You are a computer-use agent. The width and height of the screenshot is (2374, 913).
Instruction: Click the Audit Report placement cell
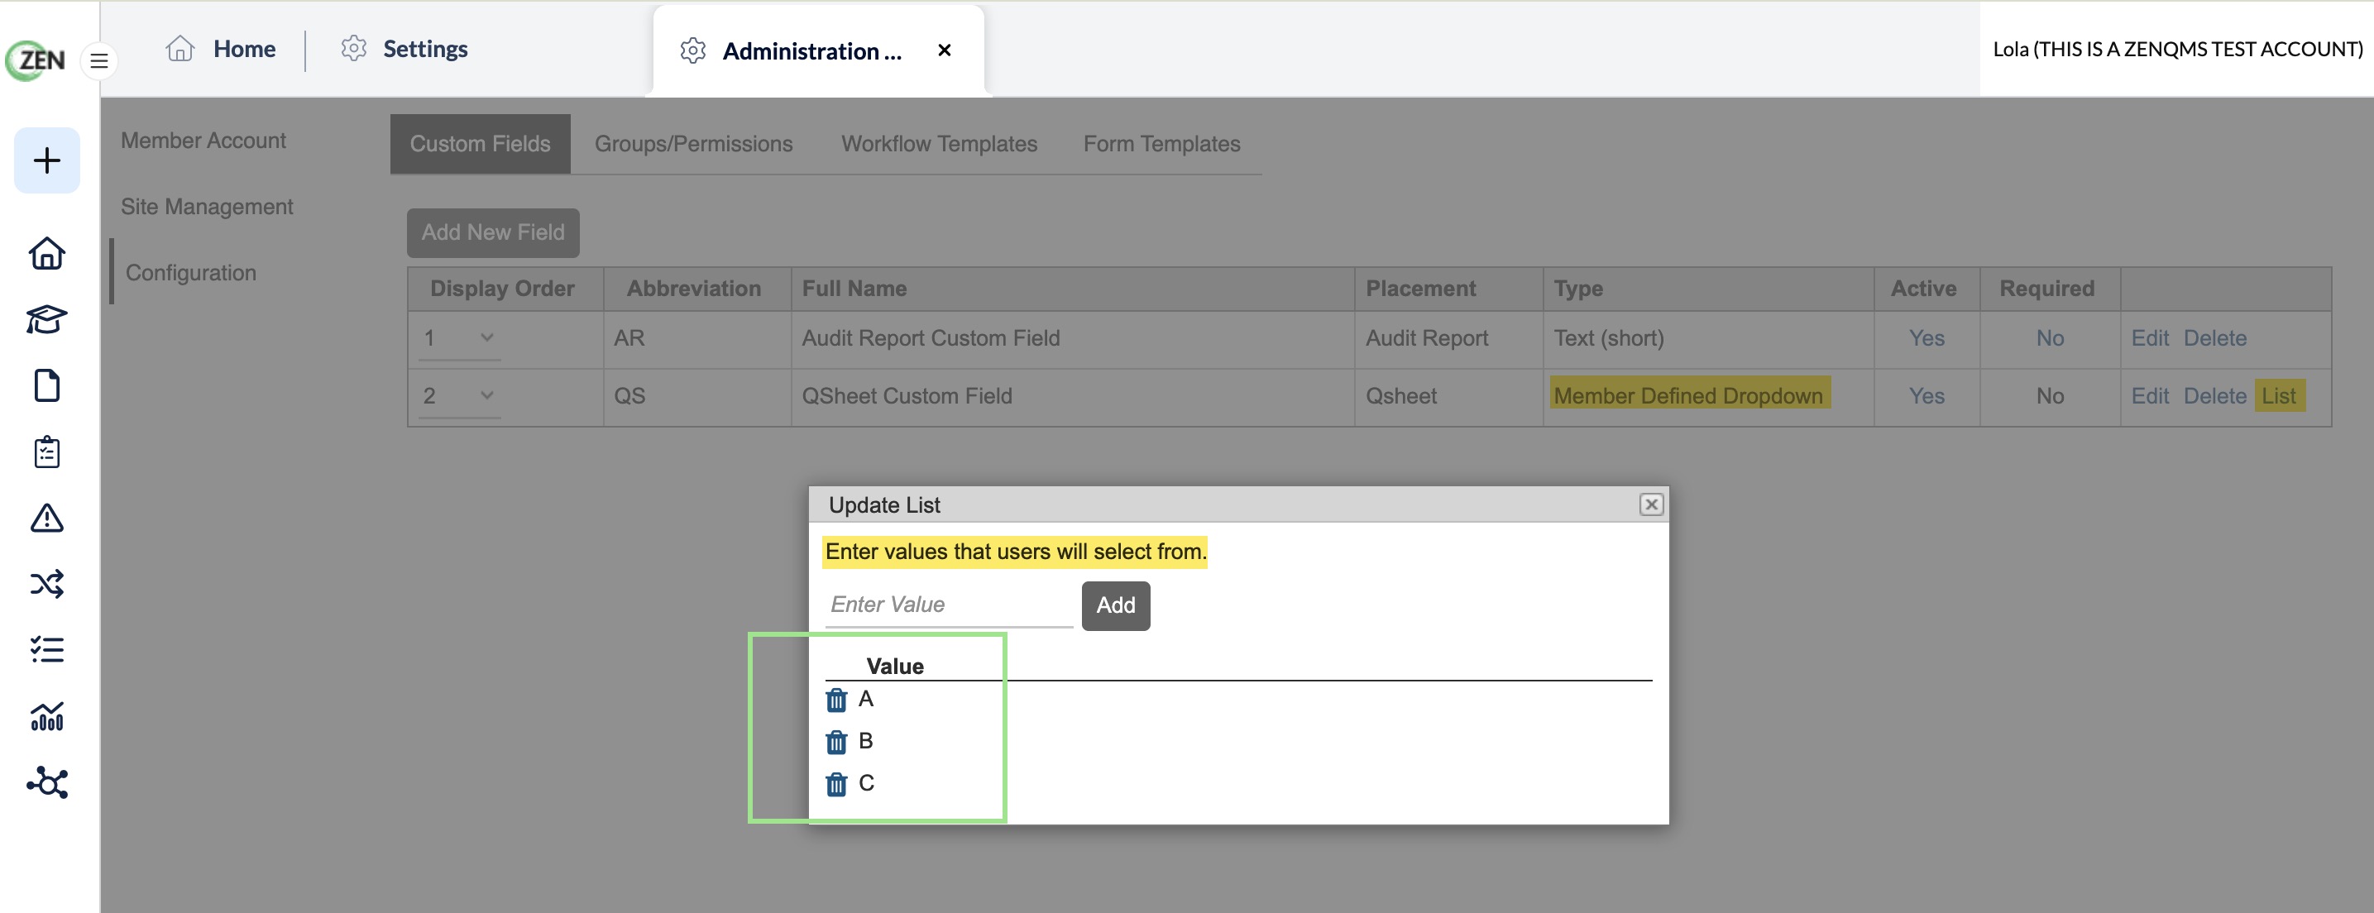[x=1448, y=338]
